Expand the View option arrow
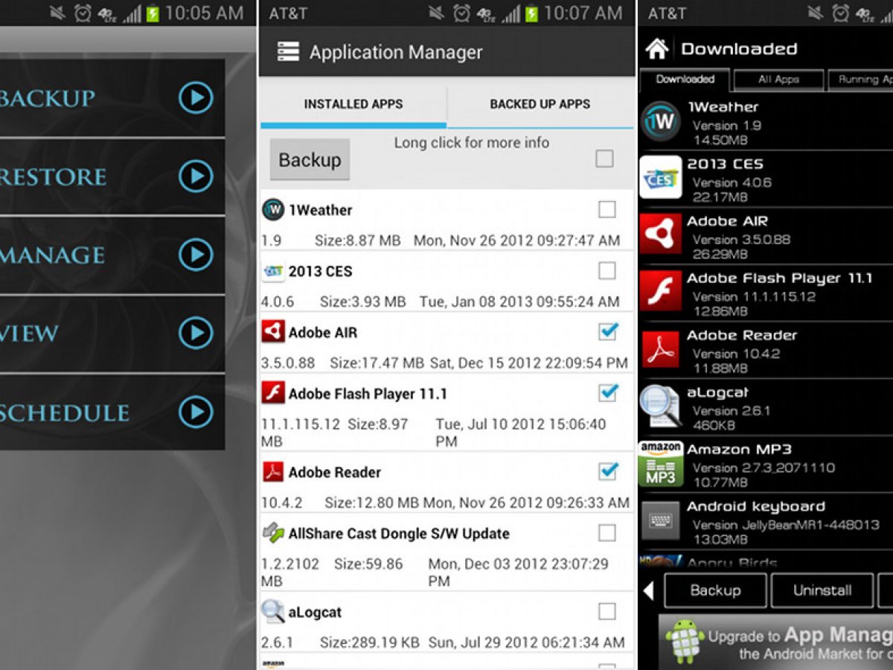The image size is (893, 670). tap(196, 334)
